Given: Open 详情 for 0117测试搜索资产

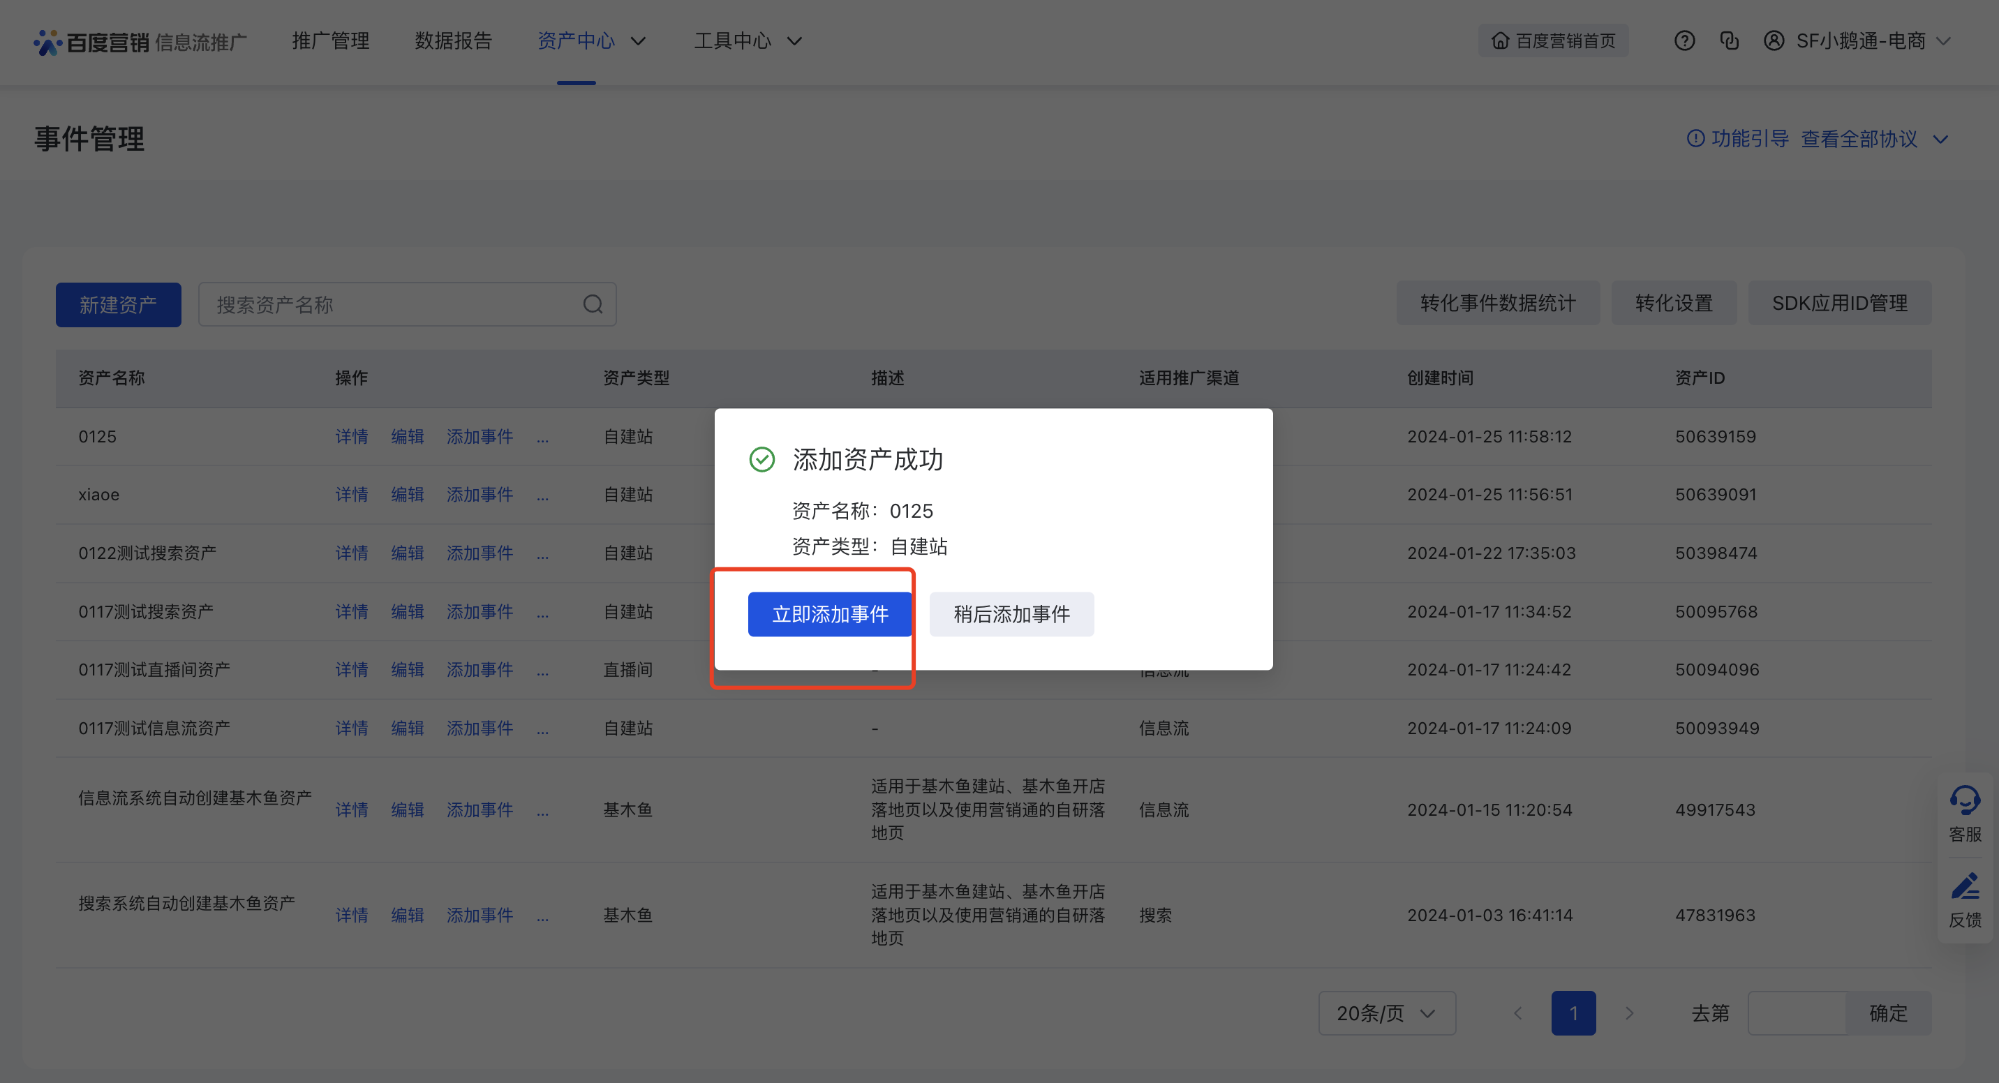Looking at the screenshot, I should 352,612.
